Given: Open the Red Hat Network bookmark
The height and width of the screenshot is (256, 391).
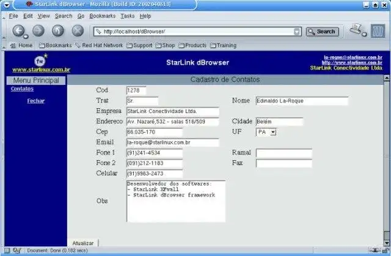Looking at the screenshot, I should click(x=99, y=45).
